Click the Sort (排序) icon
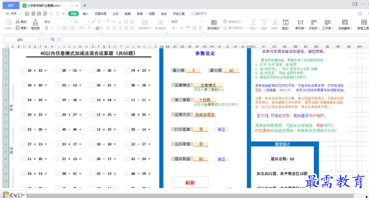This screenshot has width=369, height=198. coord(275,23)
